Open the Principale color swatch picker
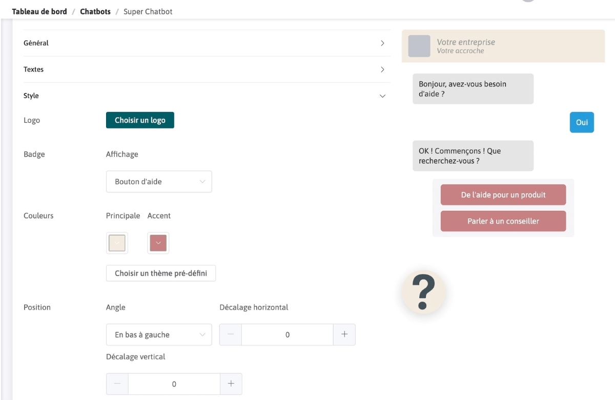 coord(117,243)
